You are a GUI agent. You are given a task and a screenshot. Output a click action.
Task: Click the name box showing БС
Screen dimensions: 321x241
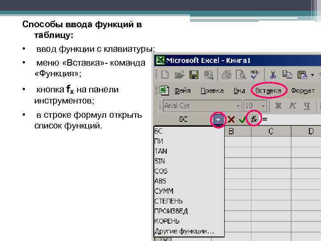(183, 120)
